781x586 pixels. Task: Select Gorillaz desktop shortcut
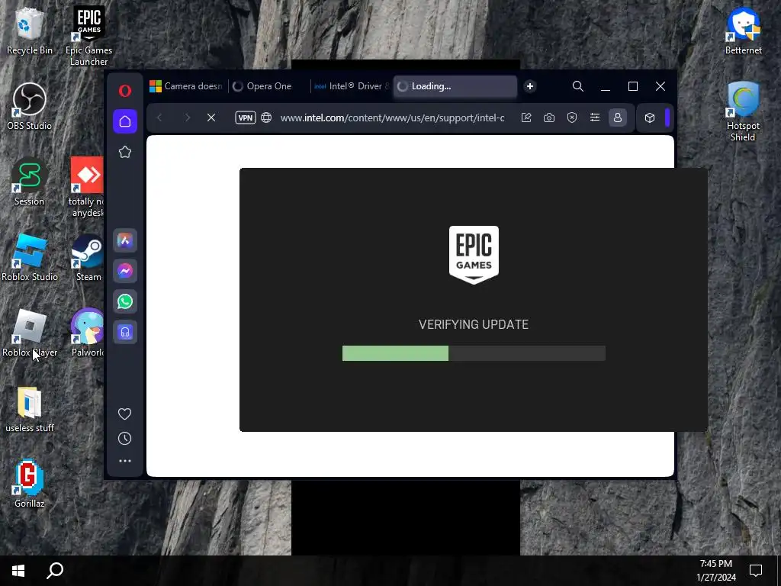(30, 484)
